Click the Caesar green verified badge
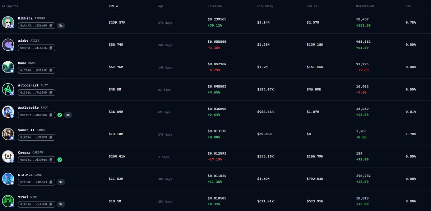Viewport: 431px width, 211px height. click(60, 159)
